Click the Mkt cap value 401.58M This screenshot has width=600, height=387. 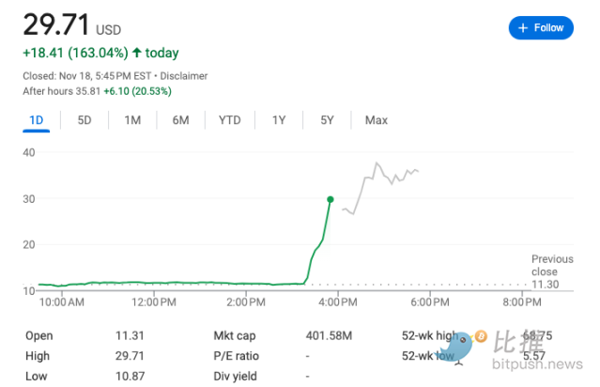click(329, 335)
